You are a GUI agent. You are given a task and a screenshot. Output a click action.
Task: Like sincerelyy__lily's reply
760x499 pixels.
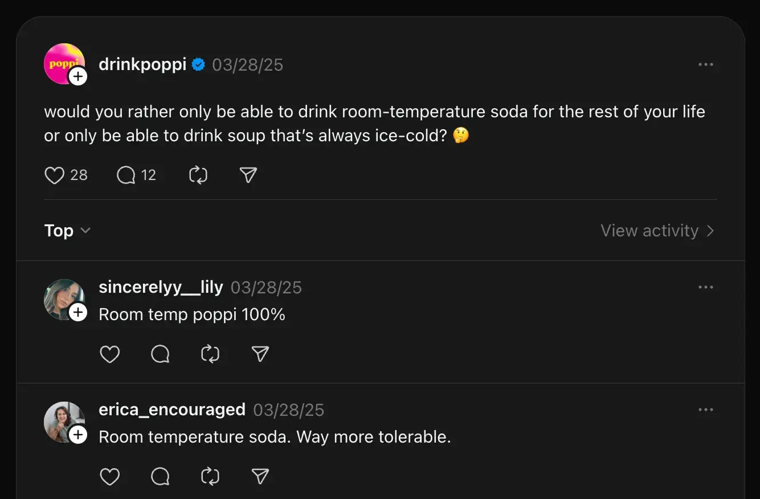click(109, 354)
